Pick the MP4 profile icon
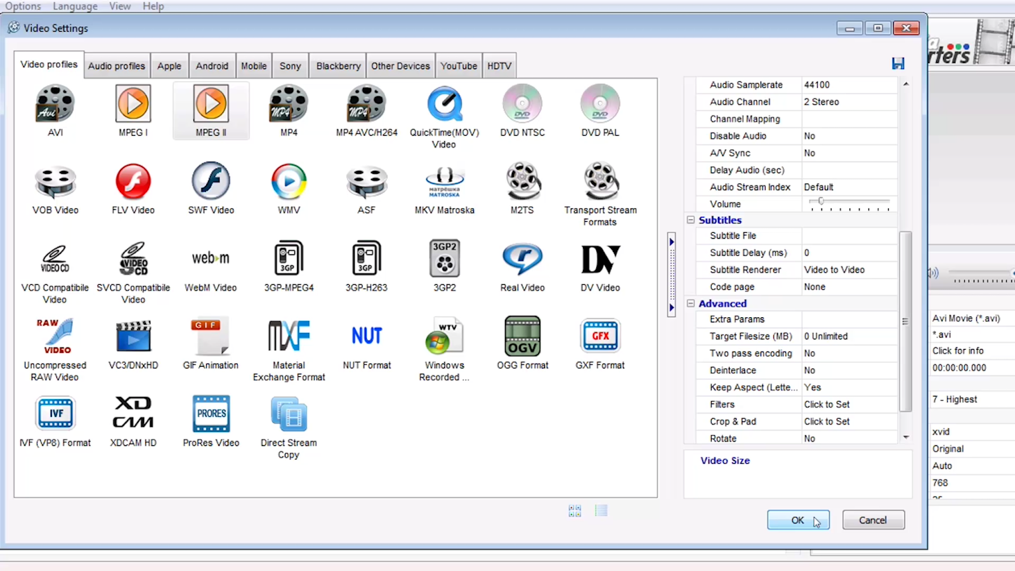The image size is (1015, 571). 289,111
